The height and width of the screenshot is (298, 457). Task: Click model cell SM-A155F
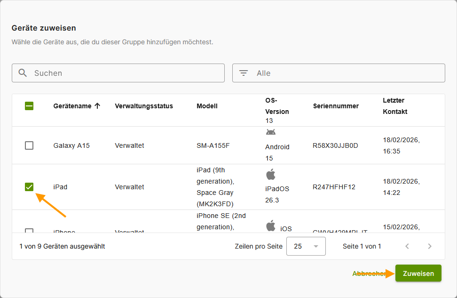pos(213,145)
